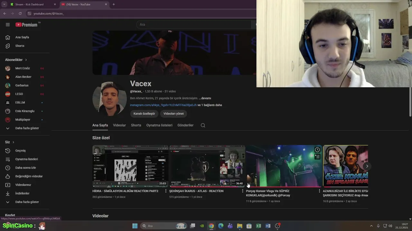Image resolution: width=412 pixels, height=231 pixels.
Task: Click ve 1 bağlantı daha link
Action: click(x=210, y=105)
